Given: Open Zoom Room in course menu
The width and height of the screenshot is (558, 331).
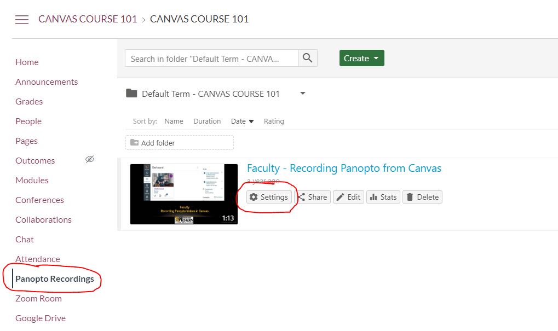Looking at the screenshot, I should click(38, 299).
